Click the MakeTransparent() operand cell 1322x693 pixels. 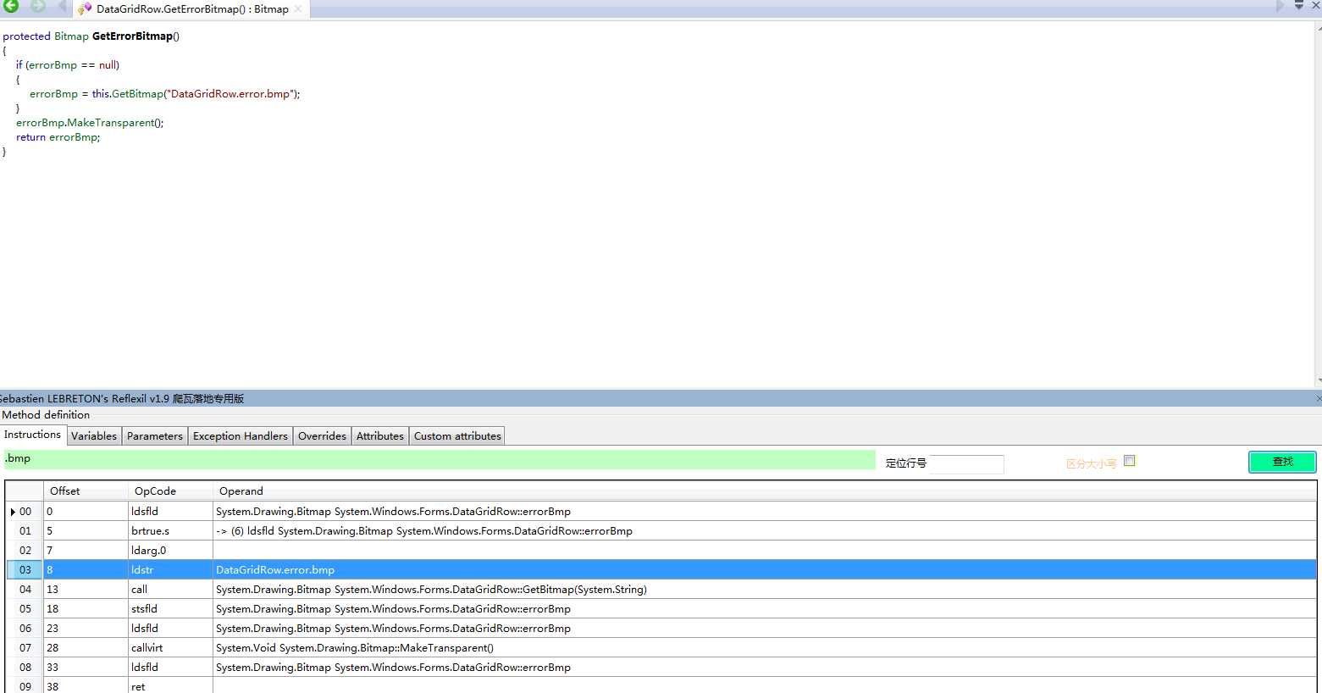[765, 648]
